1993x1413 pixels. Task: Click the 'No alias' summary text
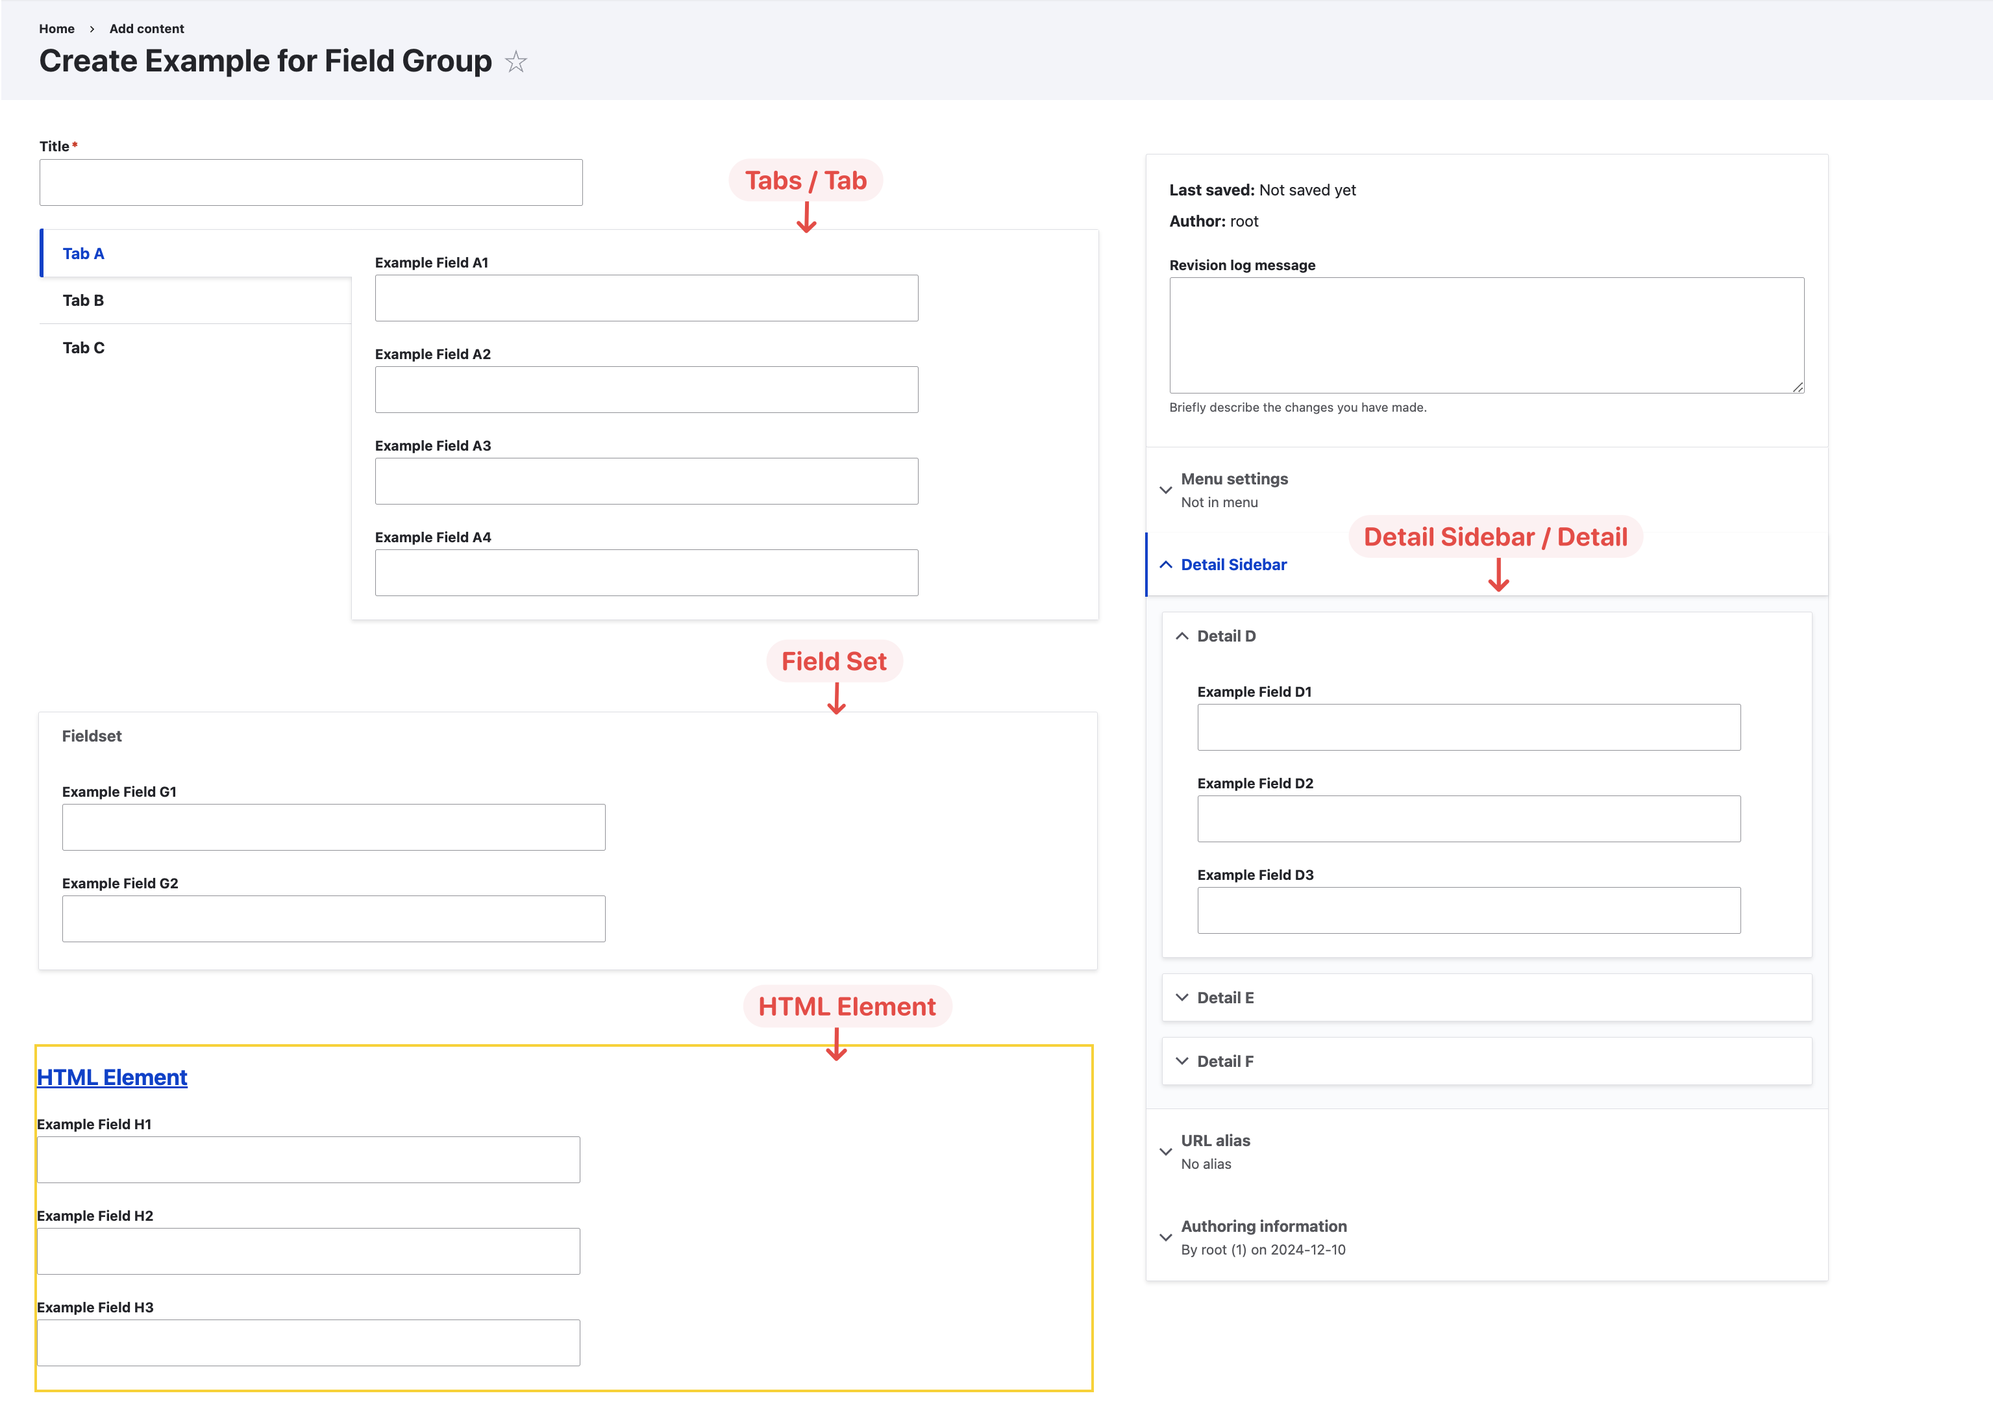(1206, 1164)
